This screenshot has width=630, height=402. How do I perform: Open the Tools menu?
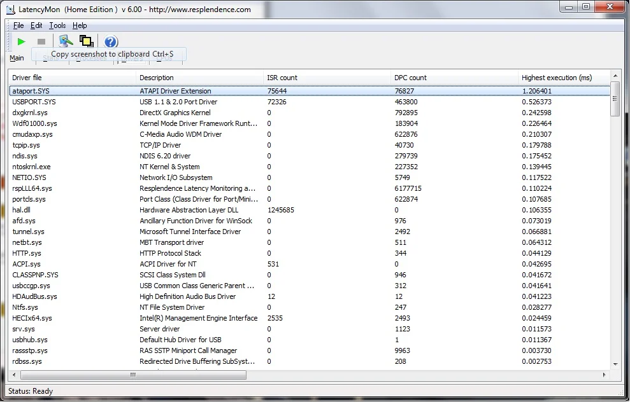click(57, 25)
